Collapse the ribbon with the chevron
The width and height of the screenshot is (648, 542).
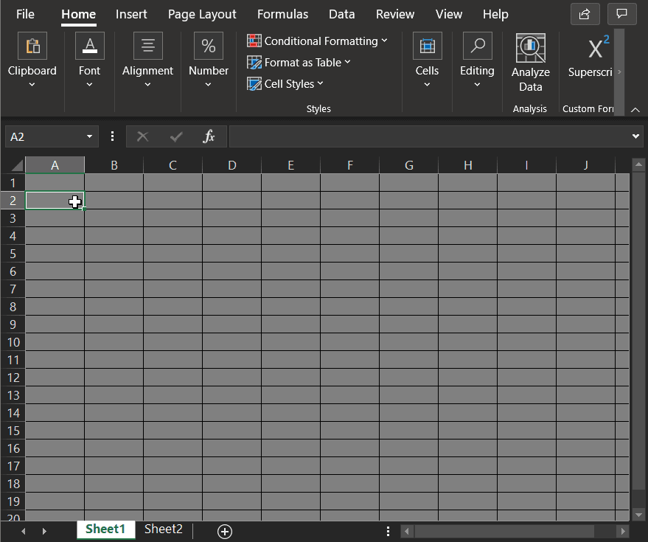click(635, 108)
